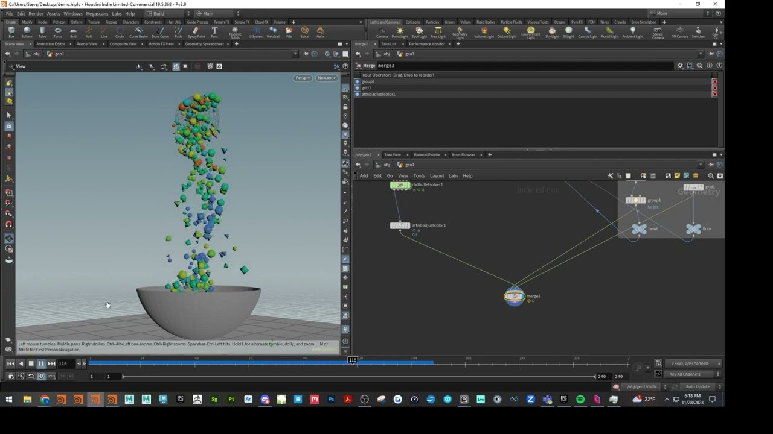Open Spotify from the Windows taskbar
This screenshot has height=434, width=773.
(x=580, y=399)
